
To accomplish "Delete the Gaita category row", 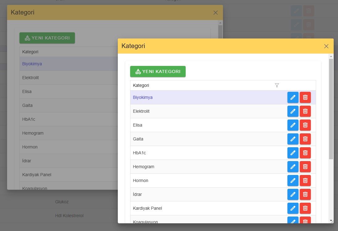I will point(305,139).
